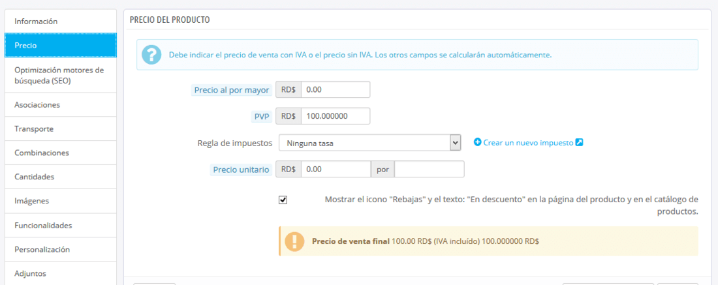The image size is (718, 285).
Task: Click the Crear un nuevo impuesto link
Action: pos(529,143)
